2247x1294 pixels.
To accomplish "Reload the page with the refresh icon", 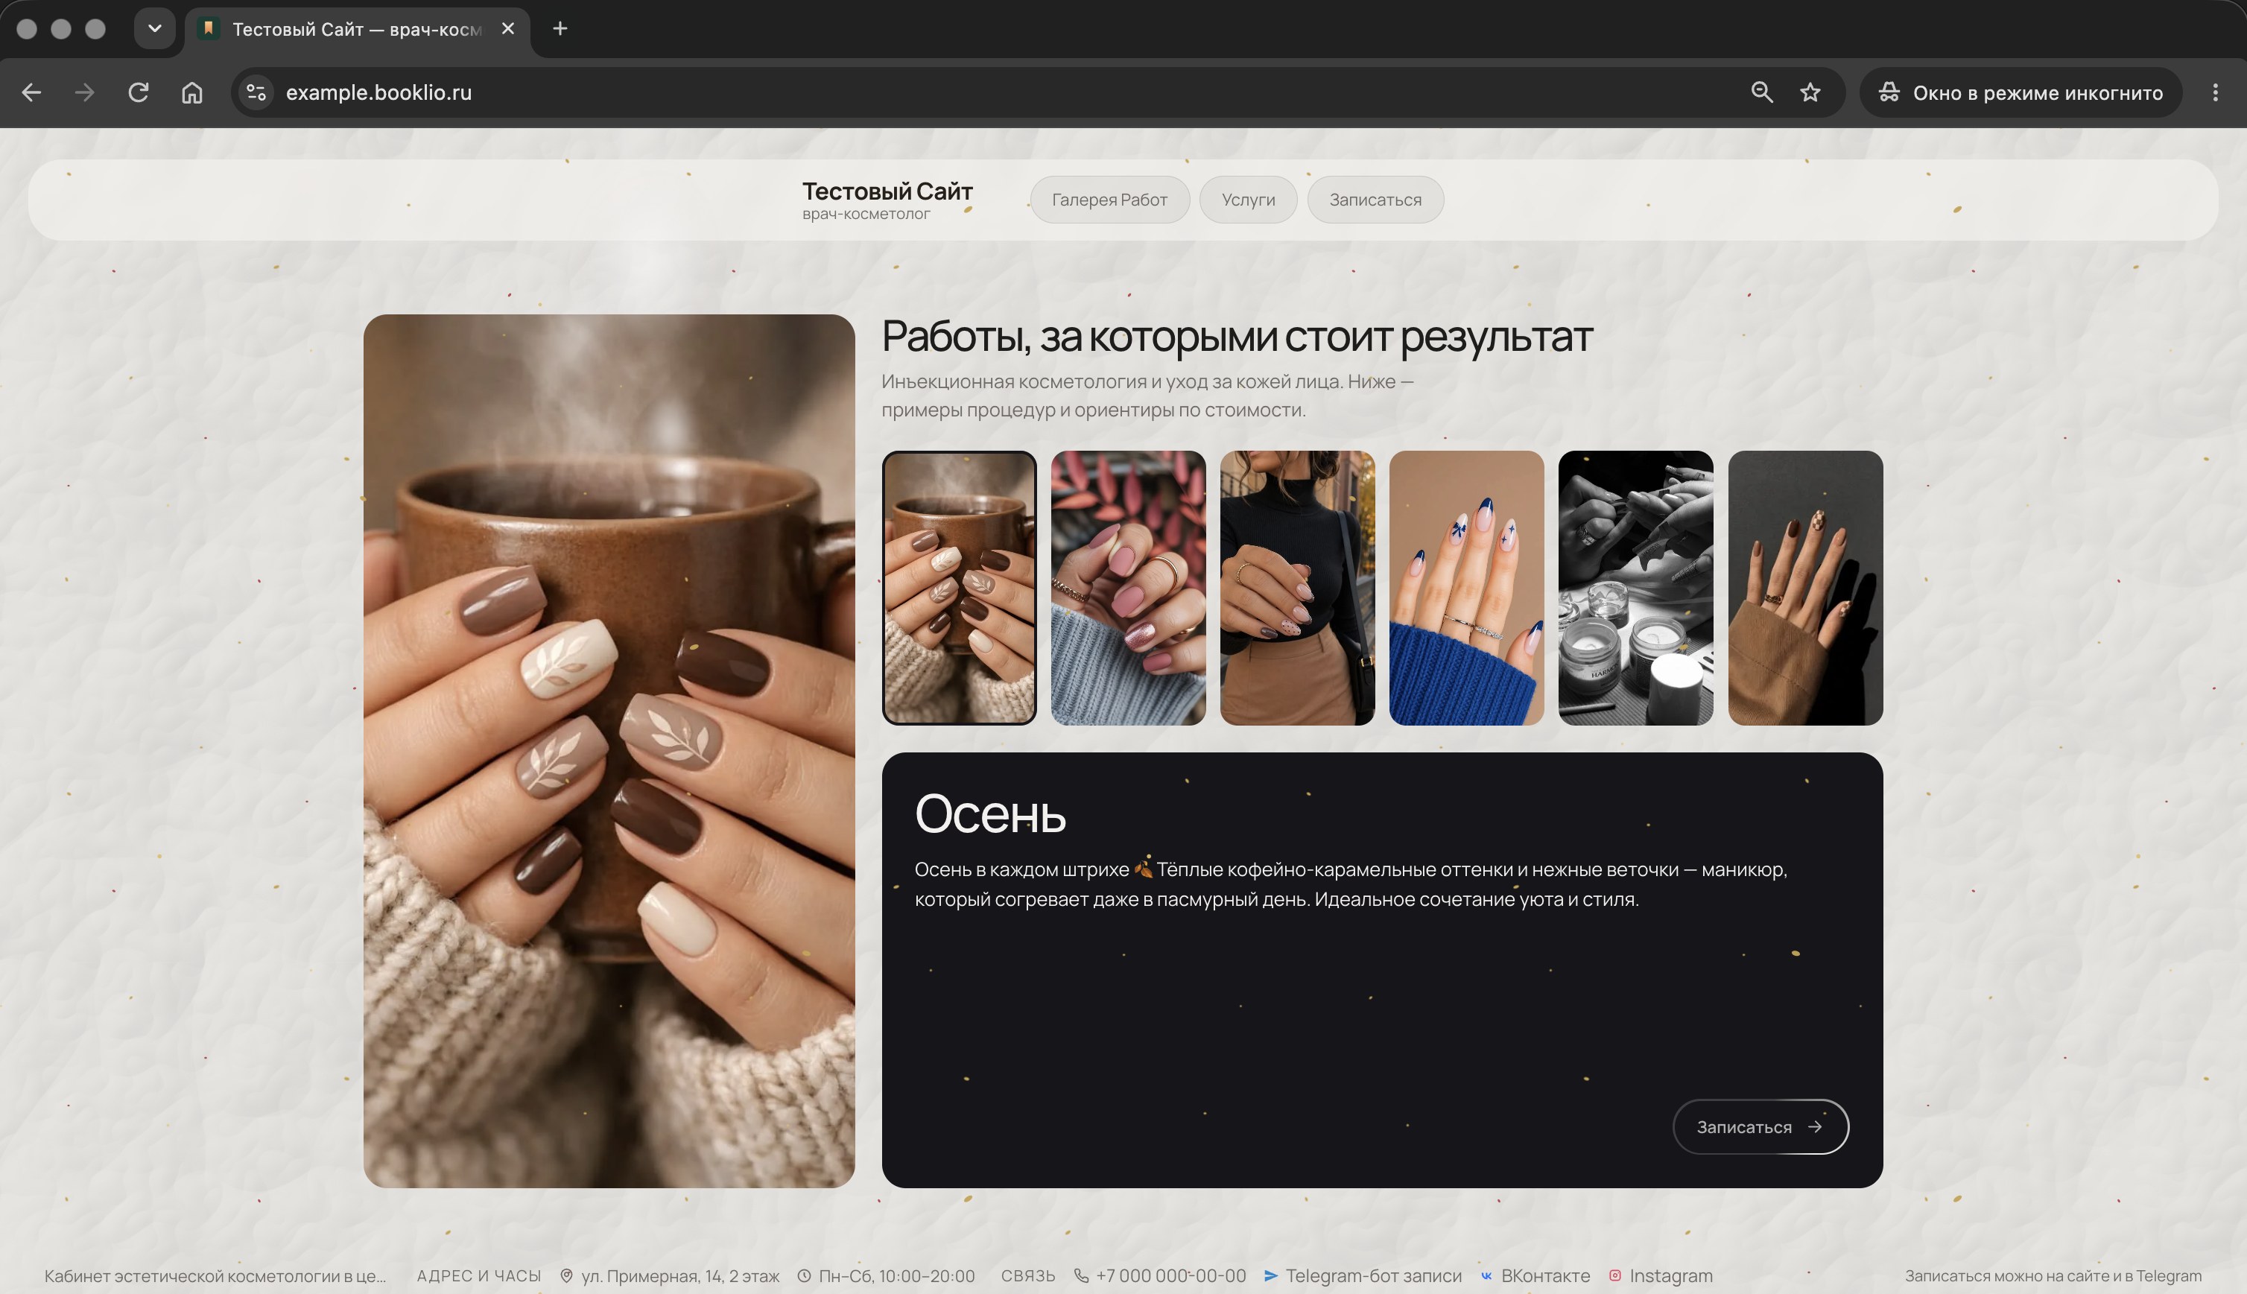I will 138,92.
